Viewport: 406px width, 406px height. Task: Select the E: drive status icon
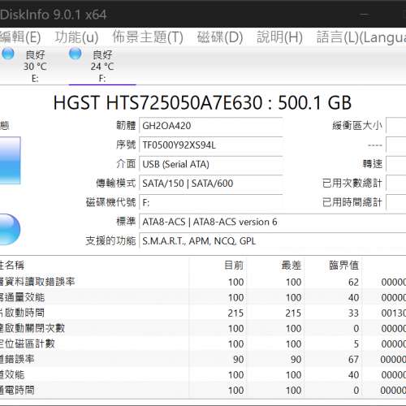(x=8, y=54)
